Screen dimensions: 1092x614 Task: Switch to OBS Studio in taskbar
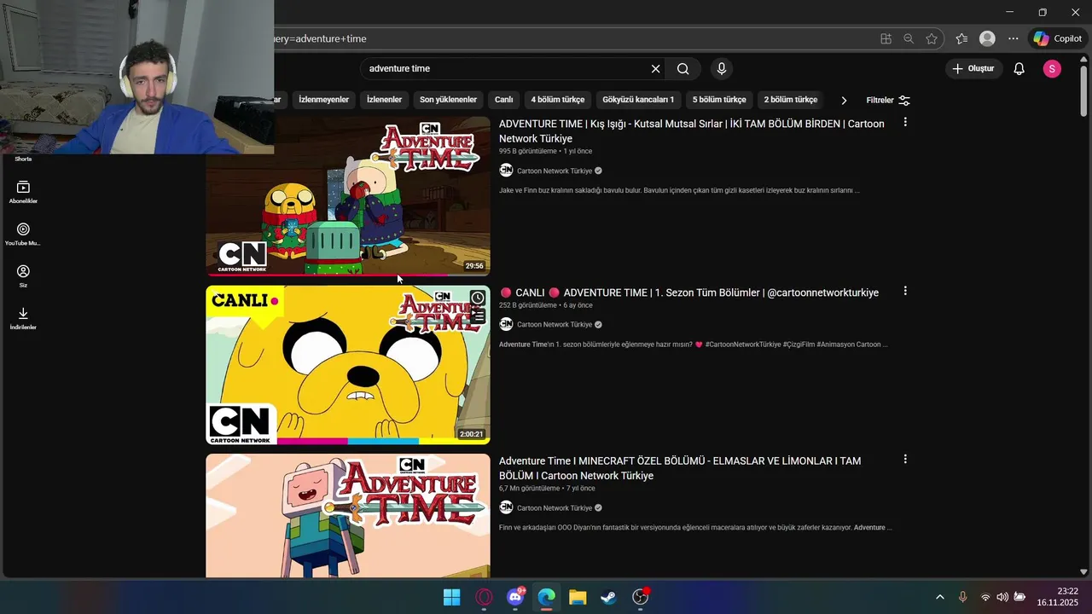(641, 597)
